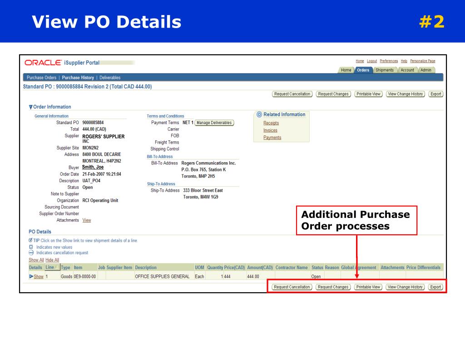465x348 pixels.
Task: Click the Oracle logo
Action: click(x=43, y=63)
